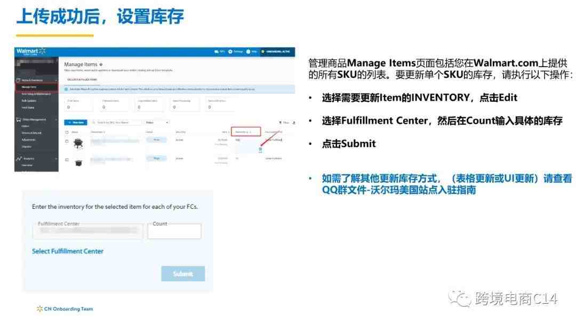The width and height of the screenshot is (576, 324).
Task: Open the dropdown next to the search box
Action: point(157,123)
